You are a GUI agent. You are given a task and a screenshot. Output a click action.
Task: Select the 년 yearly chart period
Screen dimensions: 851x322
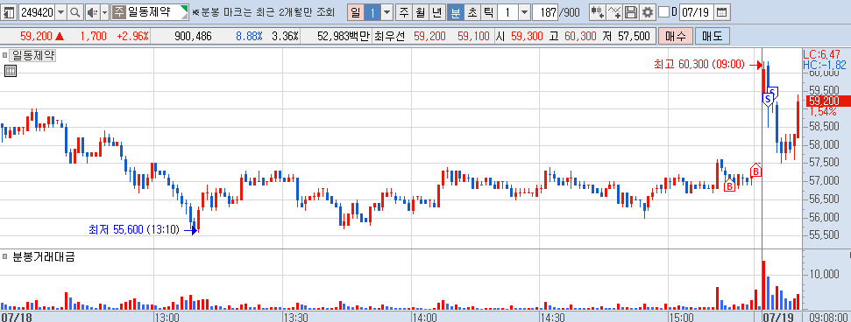(x=437, y=12)
